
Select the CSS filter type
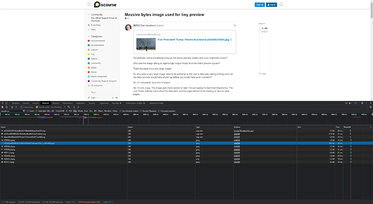click(x=70, y=111)
